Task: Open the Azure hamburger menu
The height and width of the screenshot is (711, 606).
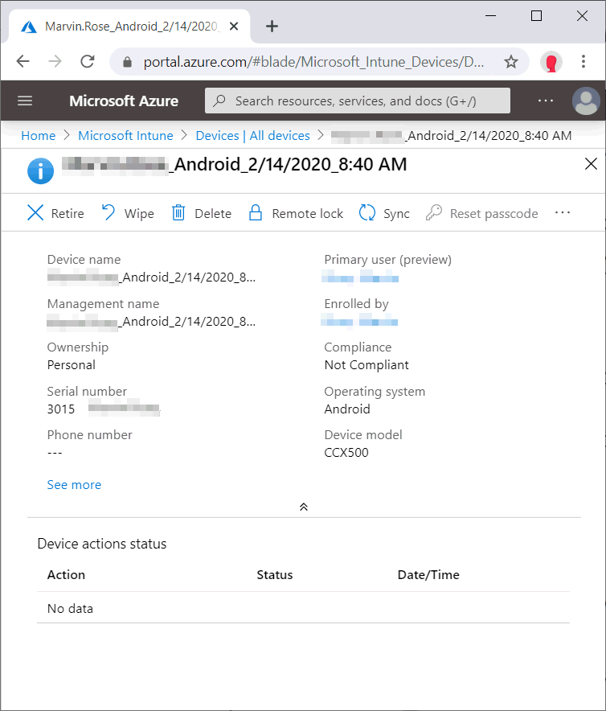Action: point(25,101)
